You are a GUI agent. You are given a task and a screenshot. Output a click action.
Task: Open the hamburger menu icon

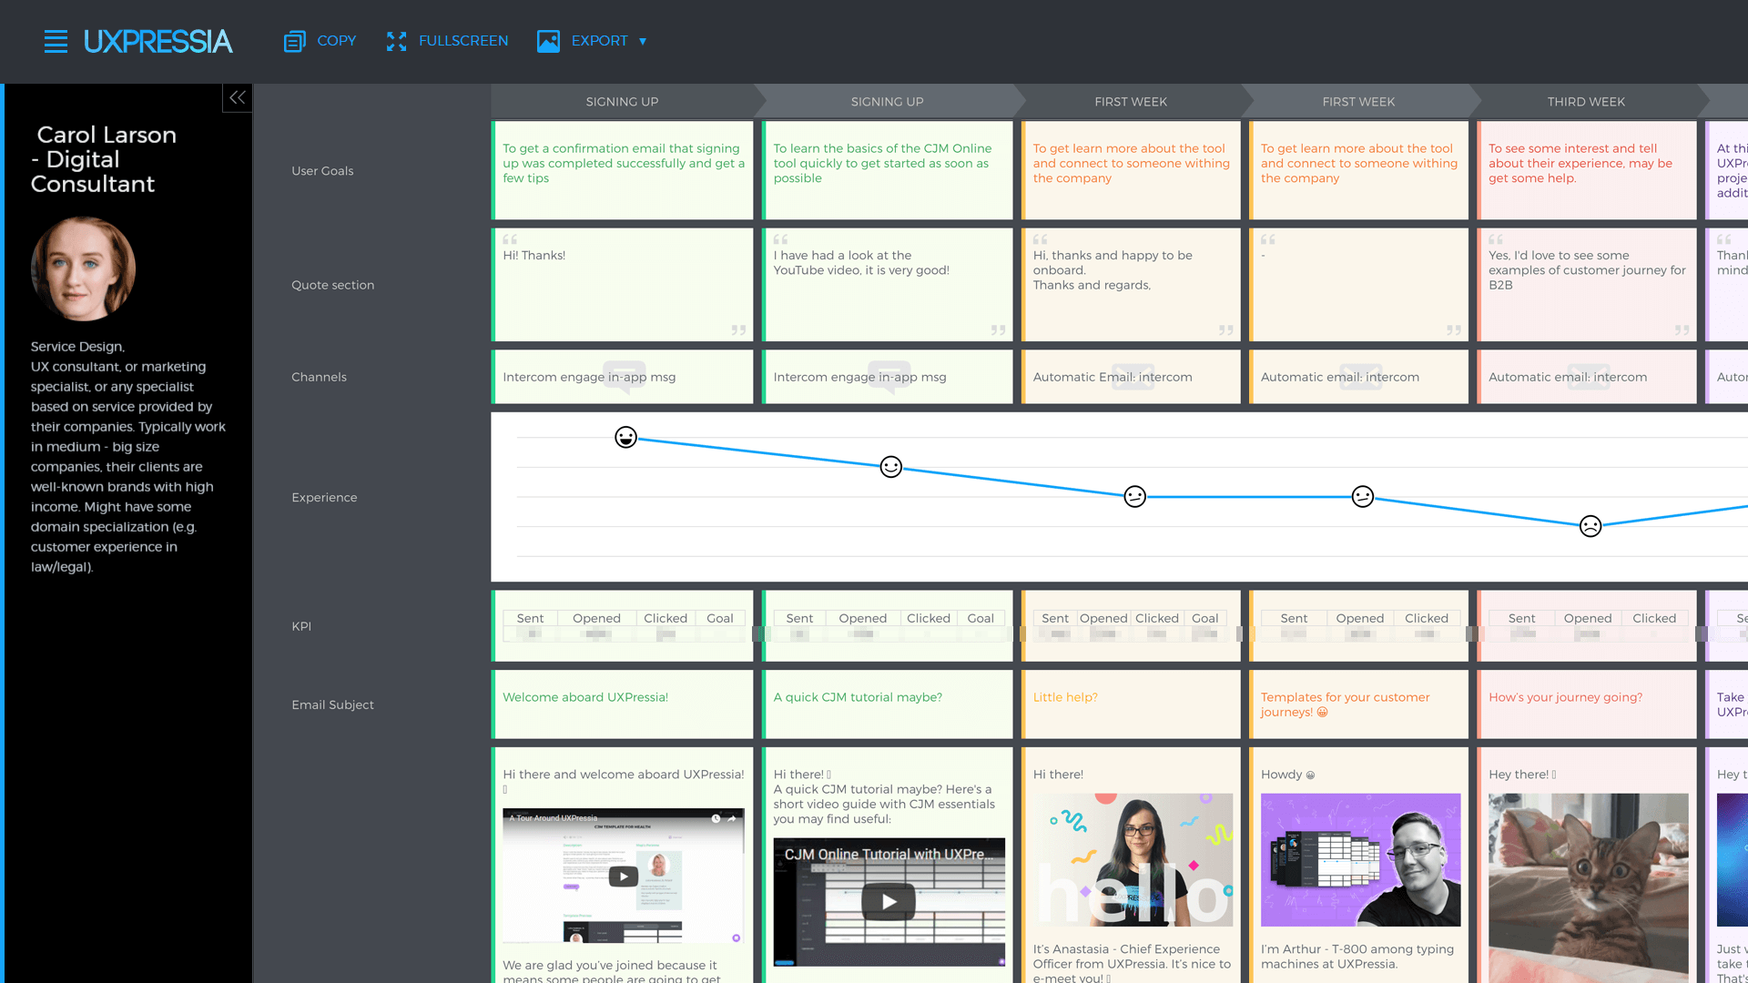[56, 41]
